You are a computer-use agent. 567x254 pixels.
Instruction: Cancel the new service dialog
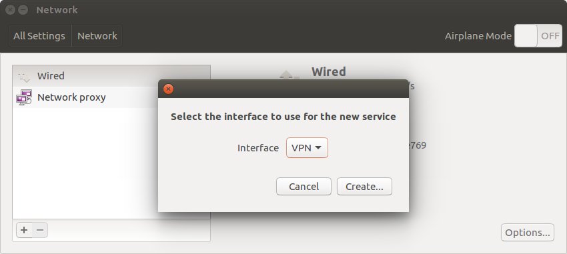[304, 187]
